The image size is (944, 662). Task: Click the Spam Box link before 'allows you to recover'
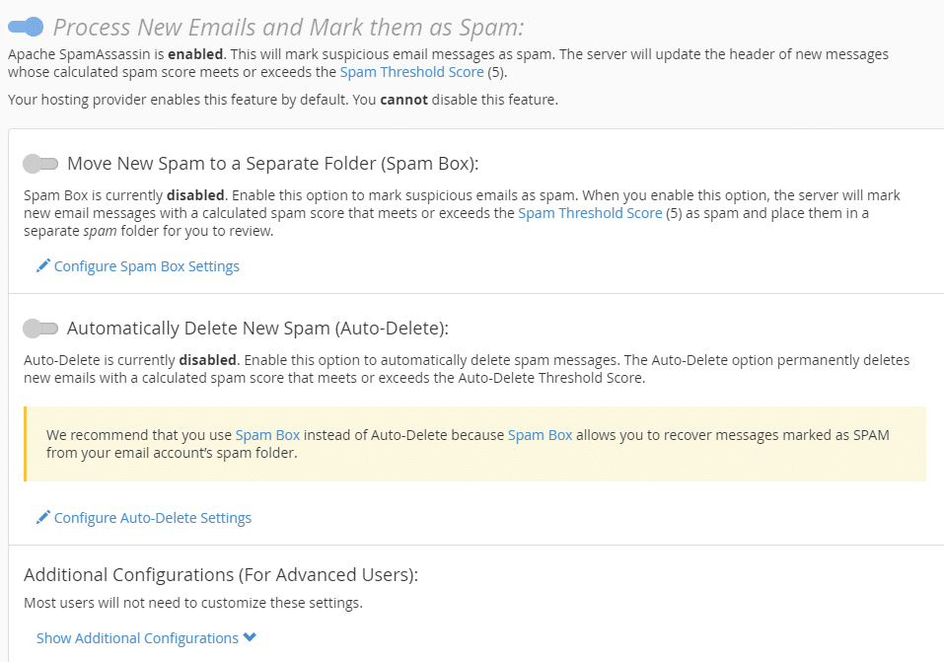(540, 435)
